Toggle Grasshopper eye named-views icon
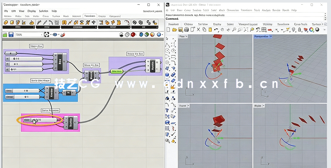The width and height of the screenshot is (331, 168). (x=55, y=35)
